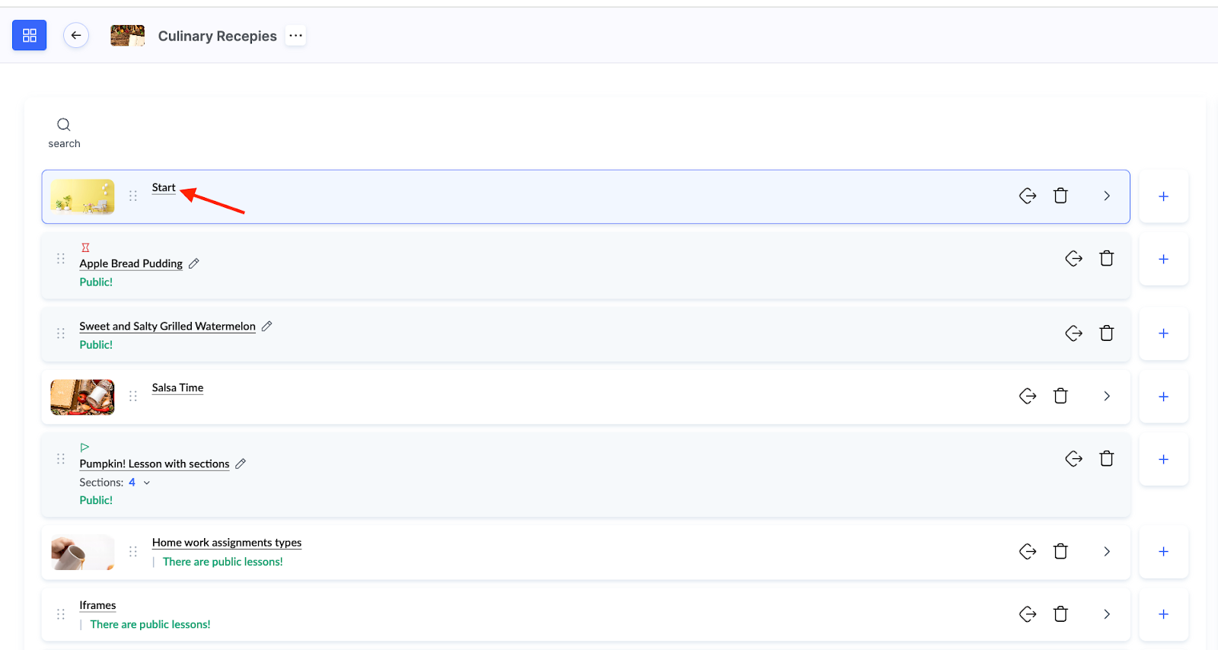Open the Salsa Time module link
This screenshot has height=650, width=1218.
tap(177, 387)
